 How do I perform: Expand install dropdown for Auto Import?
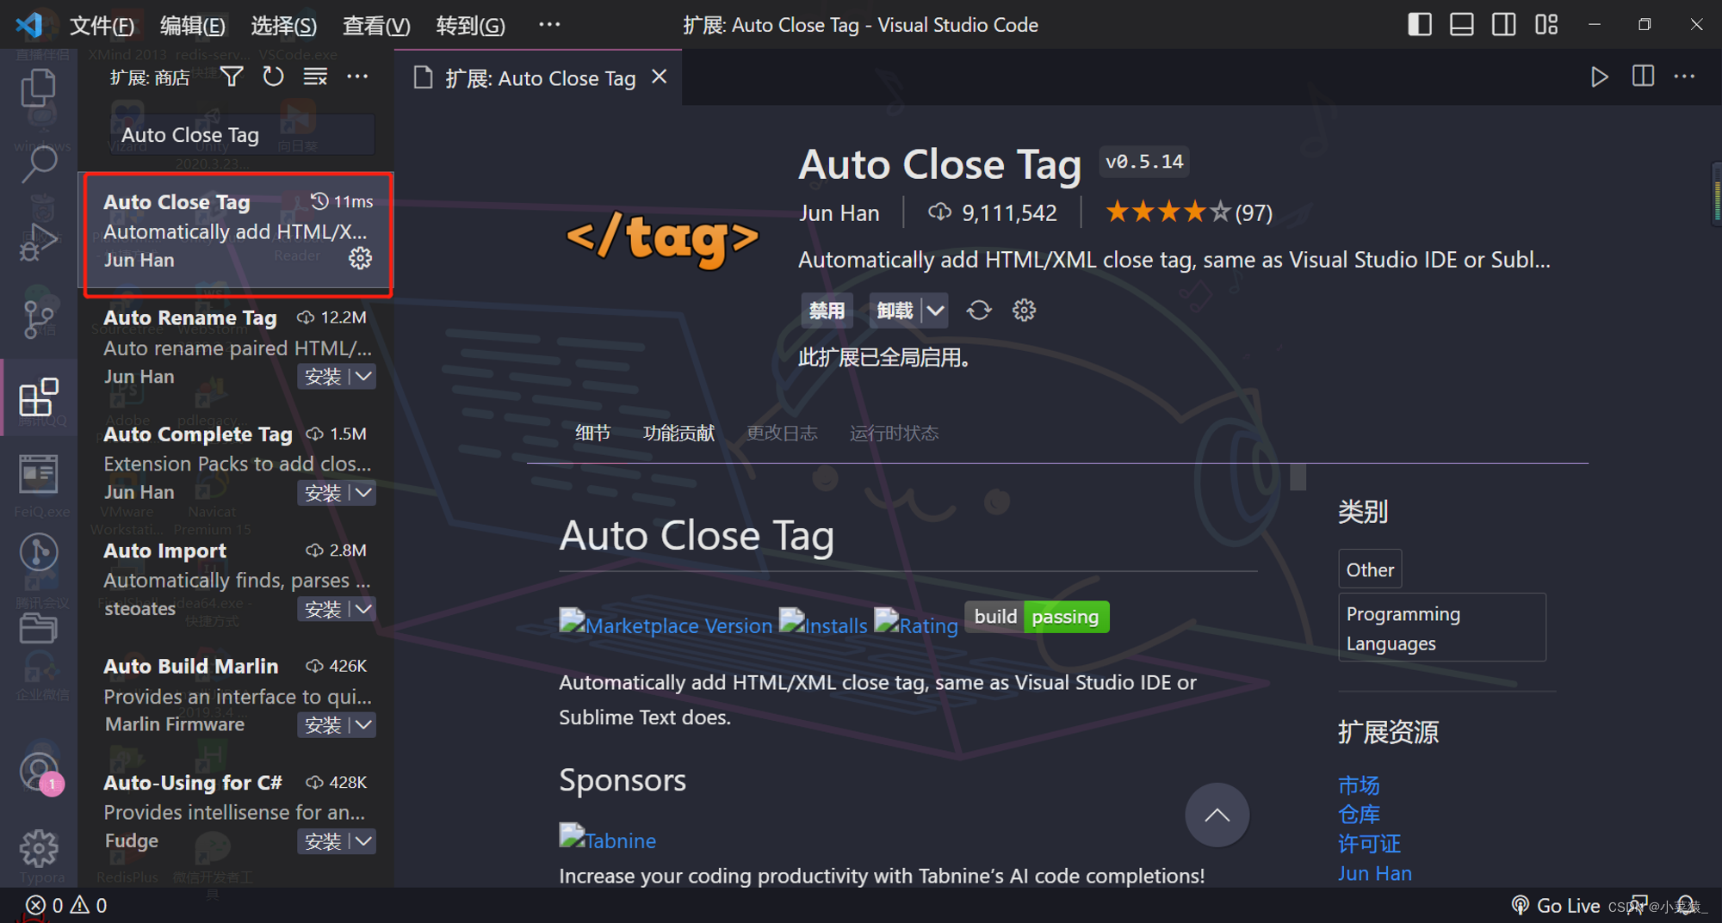tap(364, 609)
